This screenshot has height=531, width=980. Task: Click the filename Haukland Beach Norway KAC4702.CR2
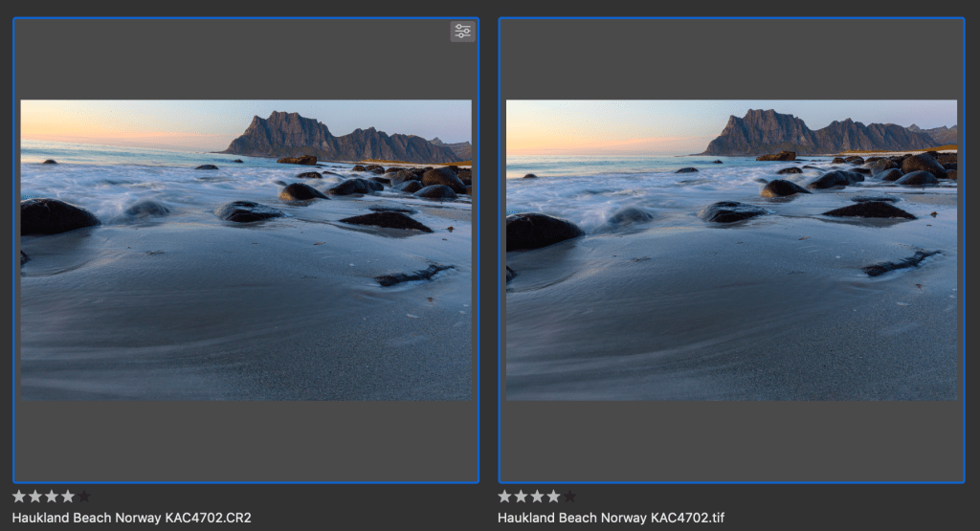(x=131, y=518)
